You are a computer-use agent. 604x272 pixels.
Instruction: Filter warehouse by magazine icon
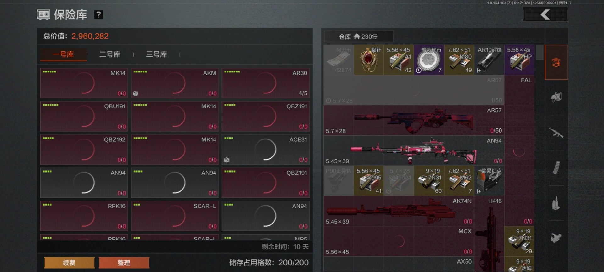point(556,168)
